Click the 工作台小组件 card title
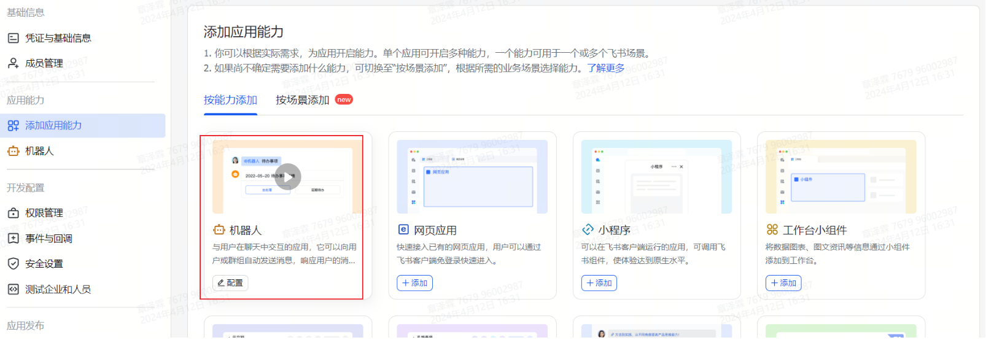 point(815,230)
